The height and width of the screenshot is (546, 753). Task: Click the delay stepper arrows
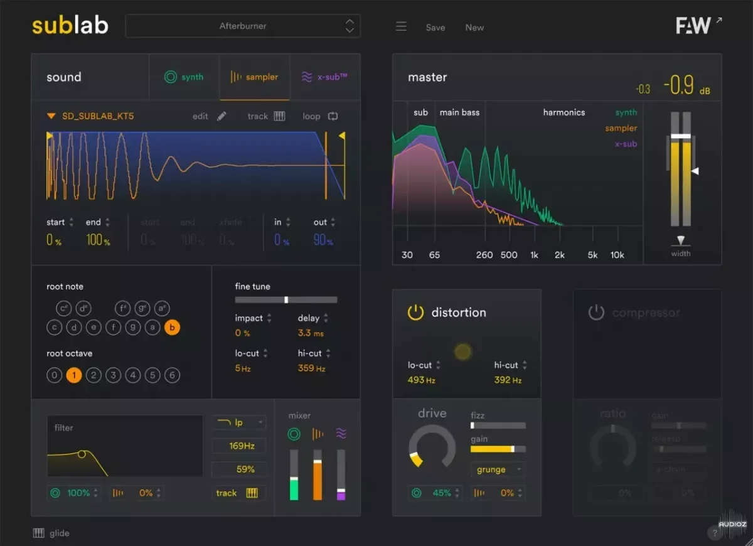326,318
